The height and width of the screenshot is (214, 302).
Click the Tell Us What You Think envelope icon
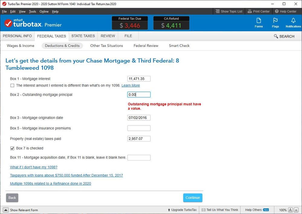click(203, 210)
